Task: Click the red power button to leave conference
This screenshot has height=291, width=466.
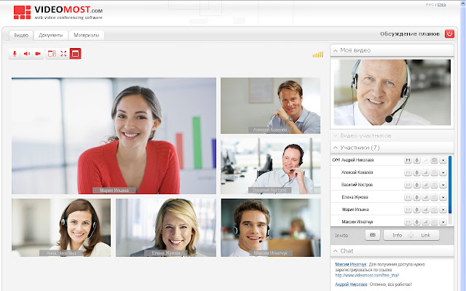Action: coord(449,33)
